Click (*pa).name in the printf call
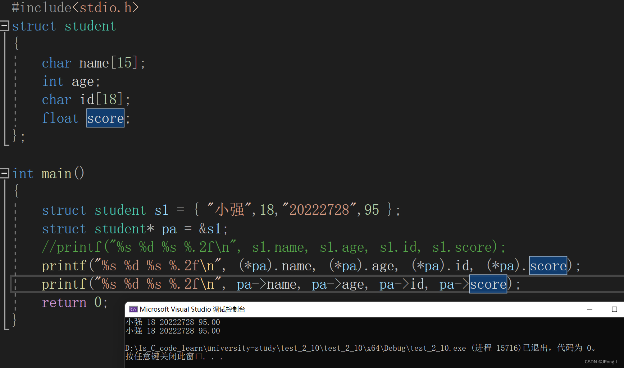Image resolution: width=624 pixels, height=368 pixels. point(275,266)
